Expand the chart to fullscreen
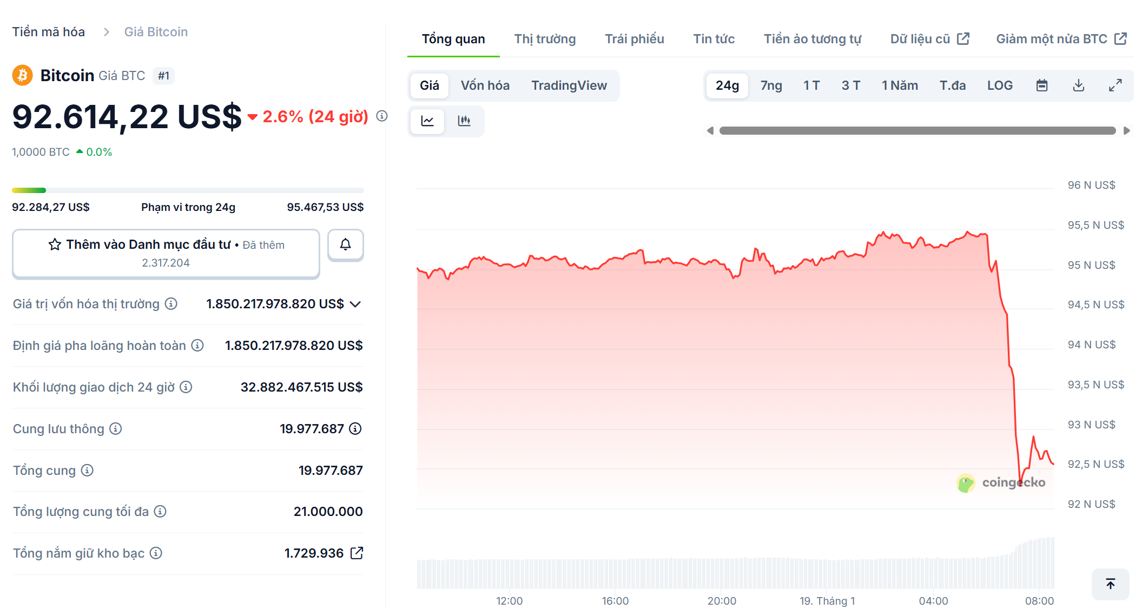The image size is (1142, 609). tap(1115, 85)
